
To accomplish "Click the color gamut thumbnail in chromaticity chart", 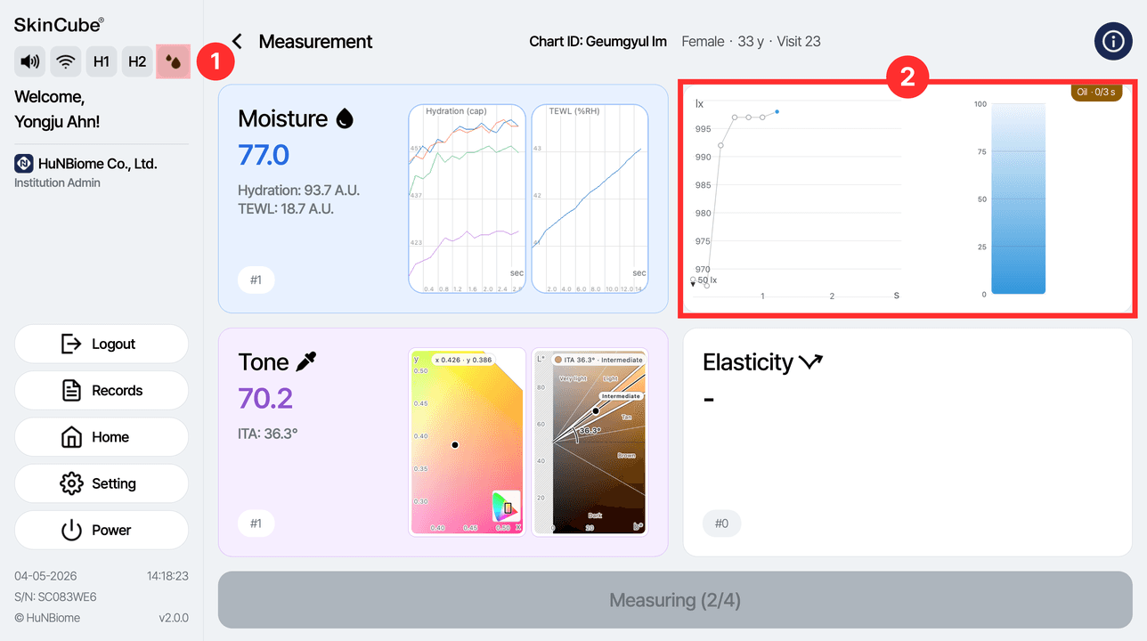I will pos(507,506).
